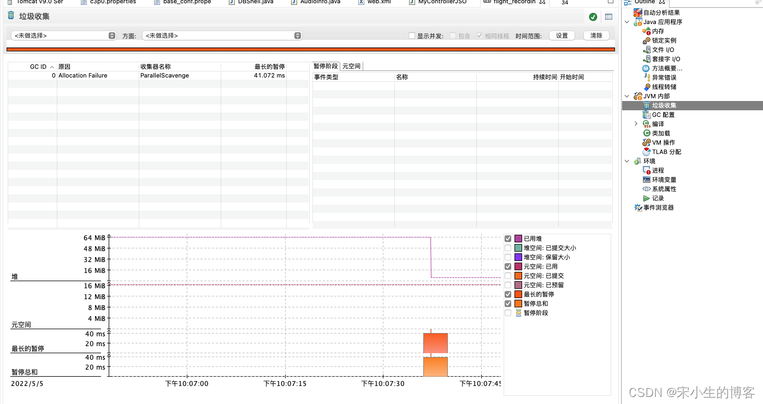Open the AudioInfo.java editor tab

click(x=315, y=2)
